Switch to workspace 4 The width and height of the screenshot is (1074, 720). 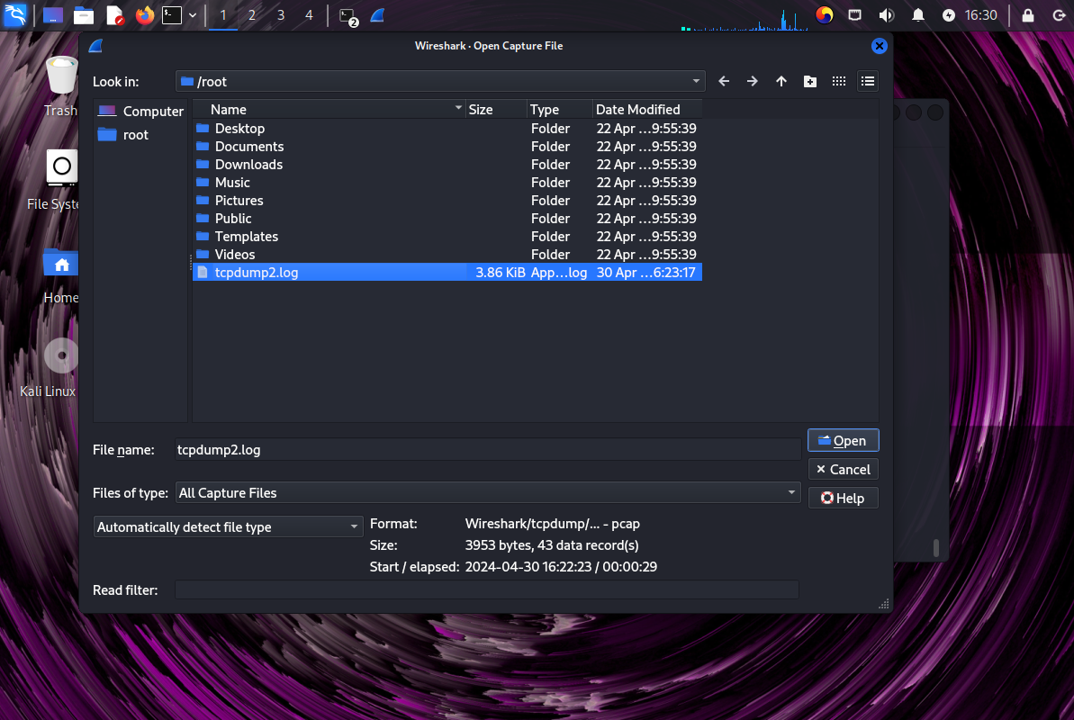point(309,15)
